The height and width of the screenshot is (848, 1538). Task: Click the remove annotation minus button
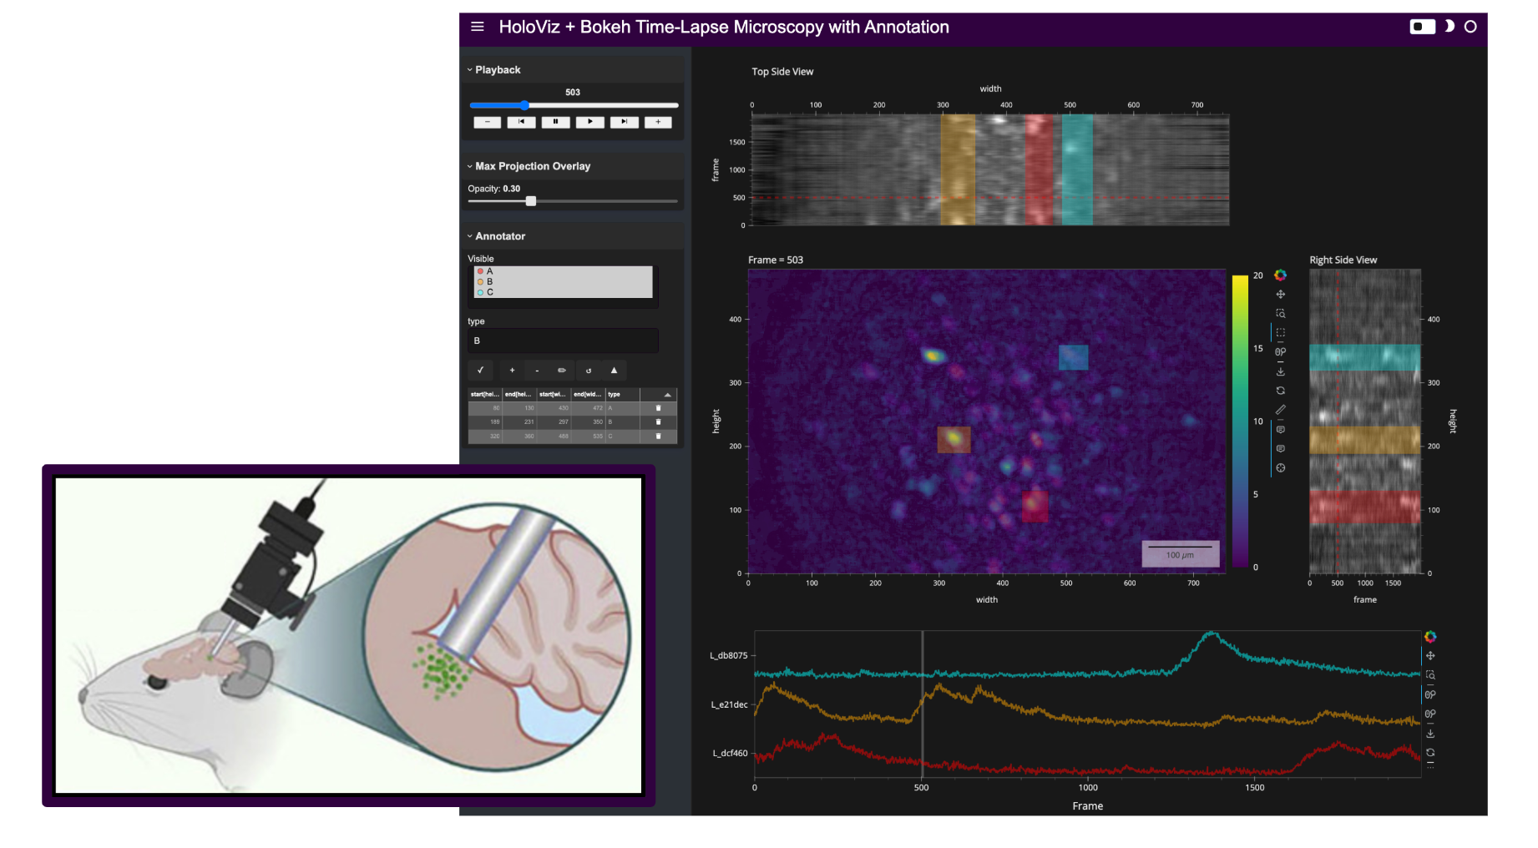537,370
